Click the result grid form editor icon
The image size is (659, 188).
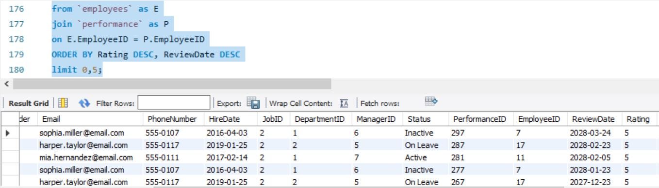(63, 103)
